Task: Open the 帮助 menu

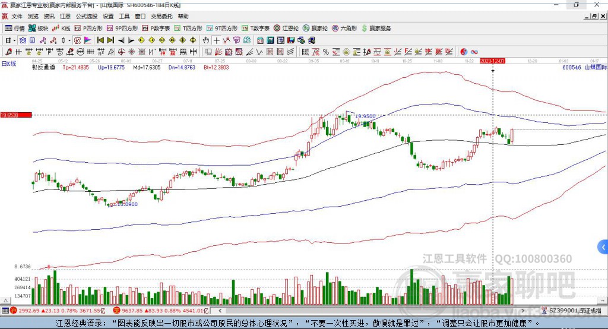Action: click(183, 16)
